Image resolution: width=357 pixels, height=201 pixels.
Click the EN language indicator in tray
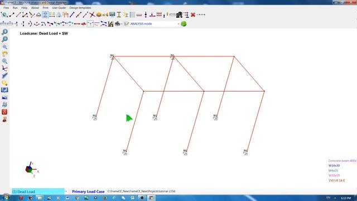pos(328,198)
